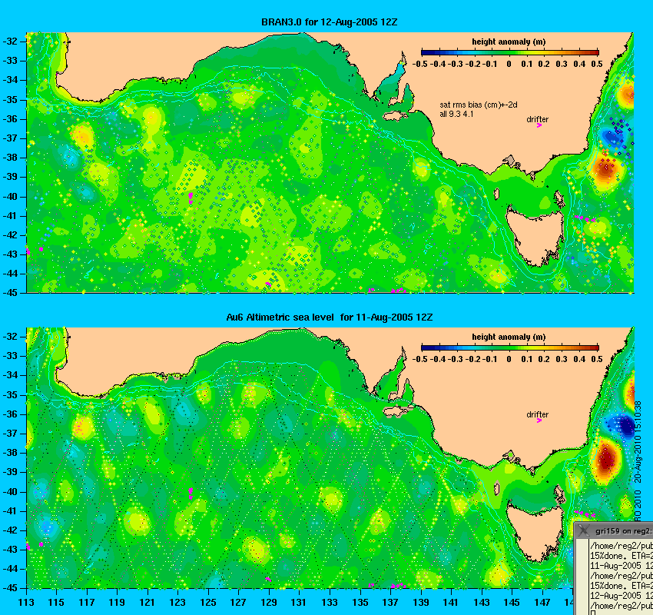Image resolution: width=653 pixels, height=615 pixels.
Task: Click the 'drifter' legend label in BRAN3.0 plot
Action: point(537,120)
